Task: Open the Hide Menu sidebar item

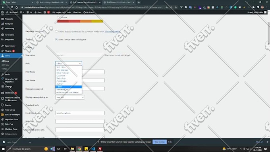Action: tap(10, 110)
